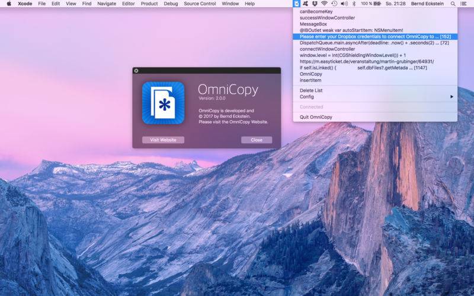The height and width of the screenshot is (296, 474).
Task: Click the user name Bernd Eckstein
Action: (427, 4)
